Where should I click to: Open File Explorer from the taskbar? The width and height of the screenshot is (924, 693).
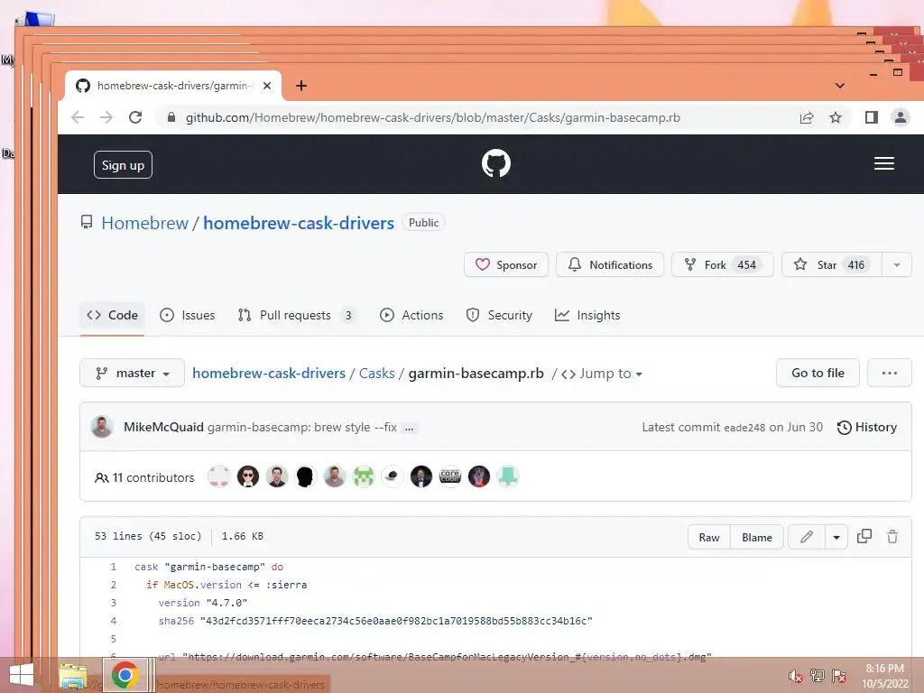tap(73, 676)
